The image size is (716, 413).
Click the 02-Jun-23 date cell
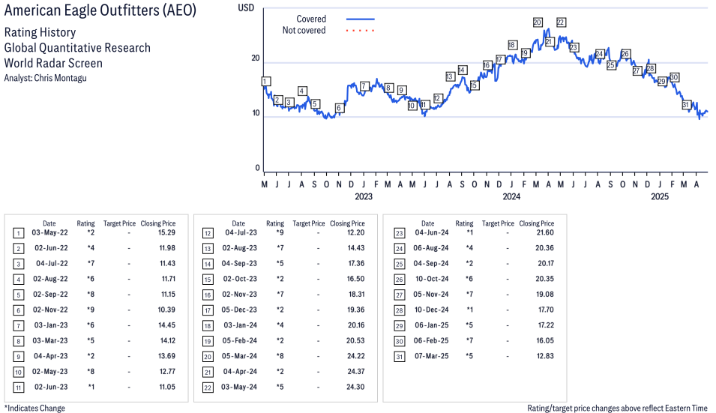tap(51, 387)
